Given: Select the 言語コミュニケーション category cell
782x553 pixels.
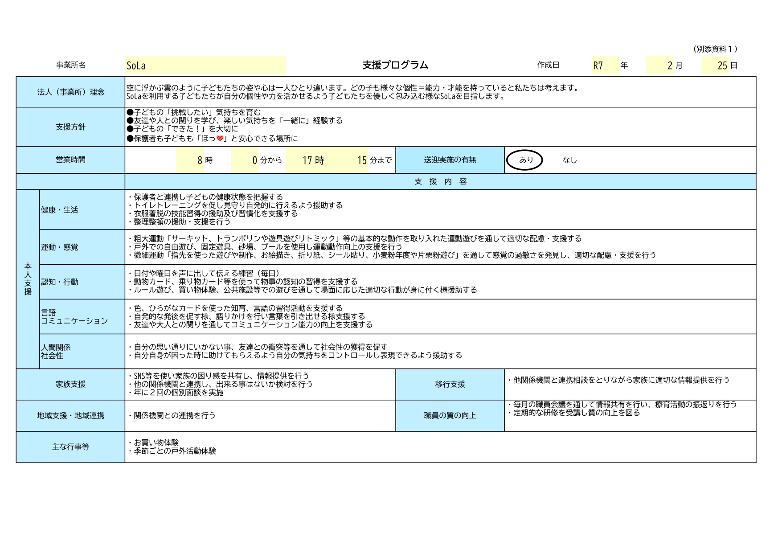Looking at the screenshot, I should coord(82,317).
